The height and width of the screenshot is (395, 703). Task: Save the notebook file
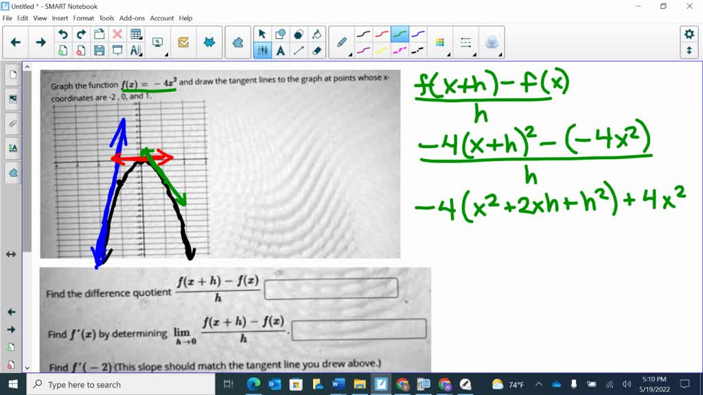[x=100, y=51]
